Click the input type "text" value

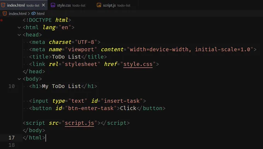pyautogui.click(x=78, y=101)
